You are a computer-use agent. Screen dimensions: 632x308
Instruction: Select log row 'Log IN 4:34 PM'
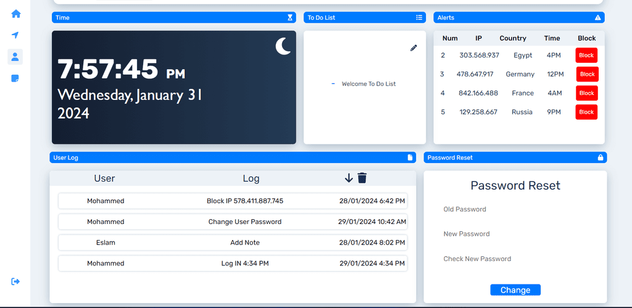tap(233, 264)
